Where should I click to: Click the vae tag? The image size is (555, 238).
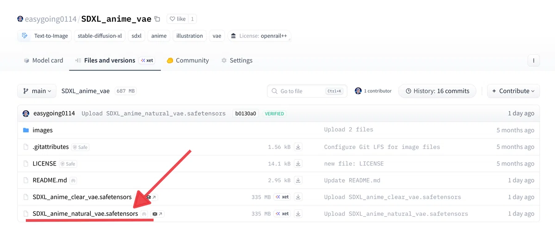pyautogui.click(x=217, y=36)
